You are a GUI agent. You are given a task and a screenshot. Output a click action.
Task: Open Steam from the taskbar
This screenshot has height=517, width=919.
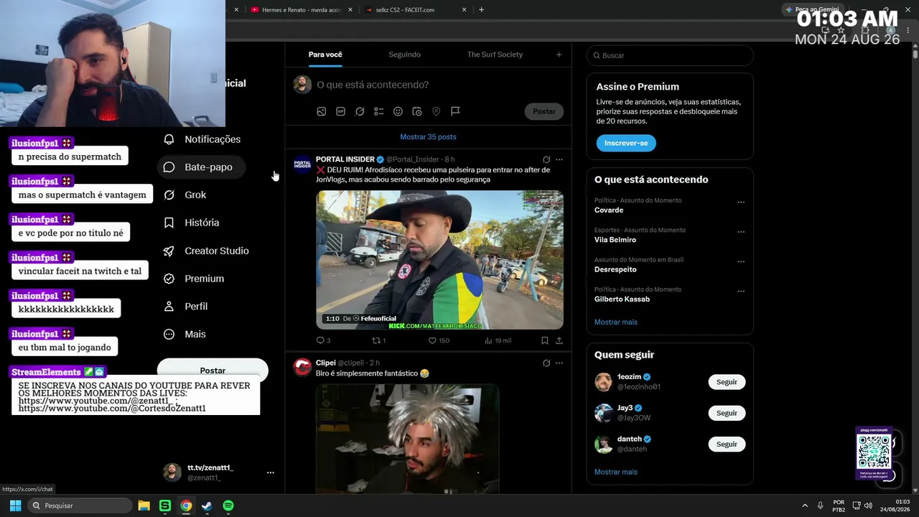(207, 506)
